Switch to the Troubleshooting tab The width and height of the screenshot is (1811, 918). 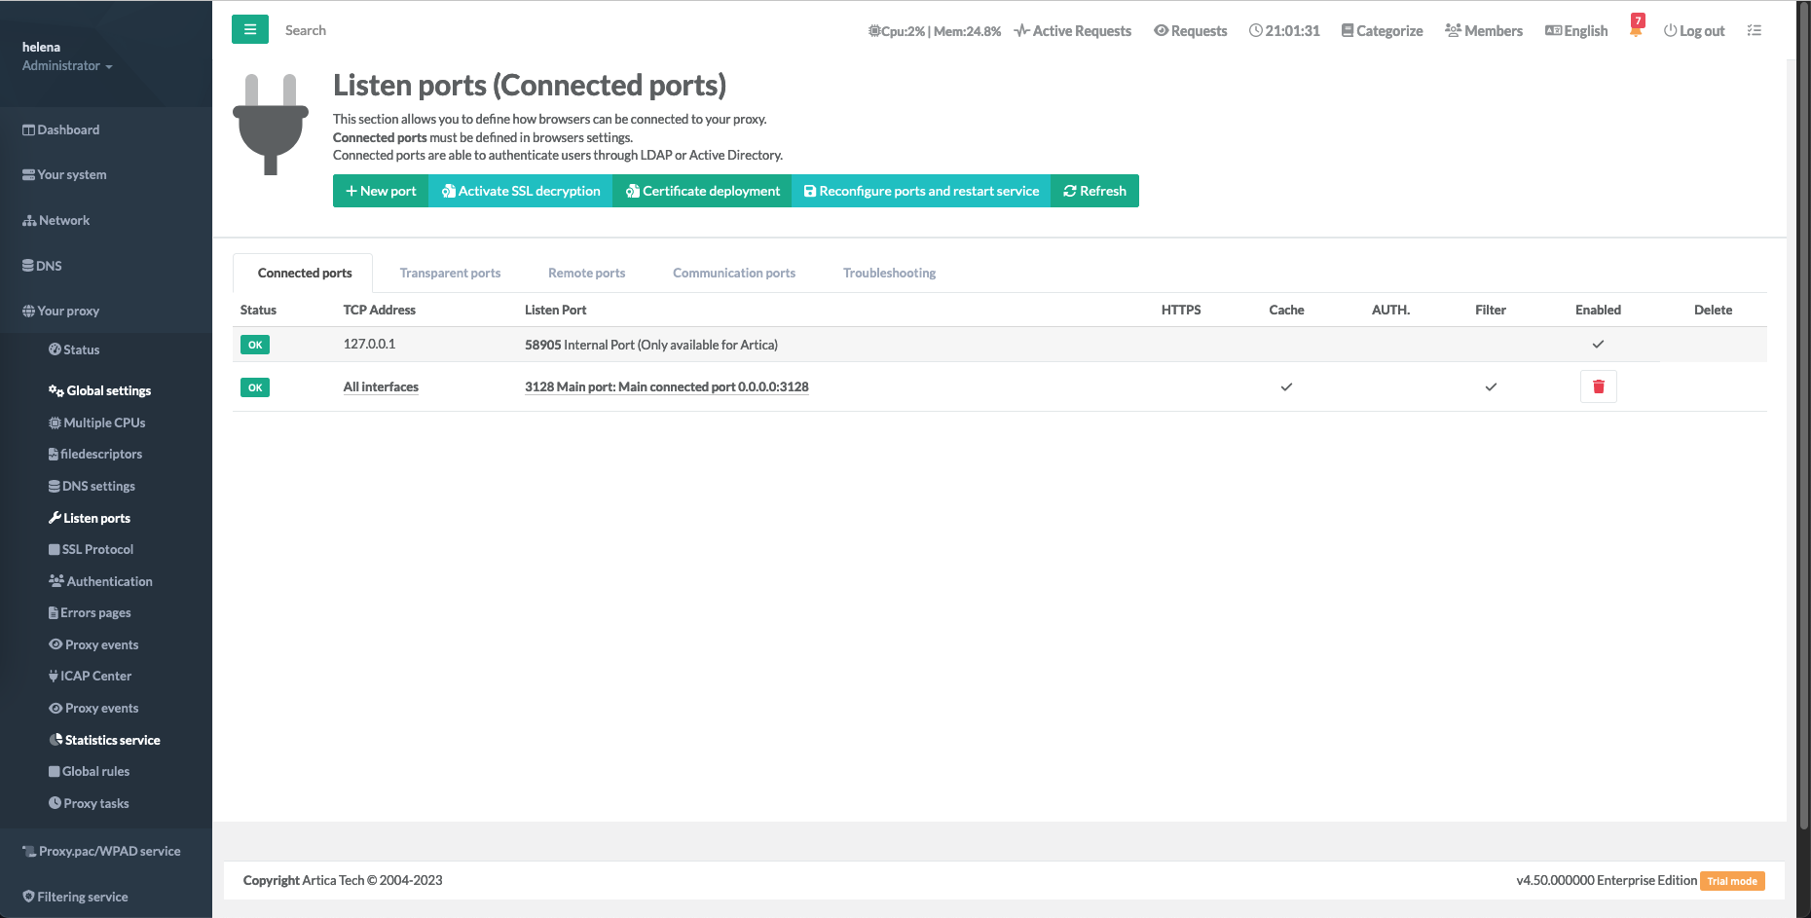click(x=889, y=274)
